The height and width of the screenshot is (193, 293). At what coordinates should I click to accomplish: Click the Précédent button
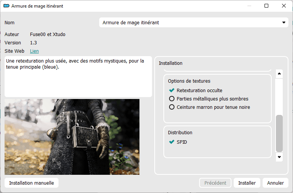tap(215, 183)
